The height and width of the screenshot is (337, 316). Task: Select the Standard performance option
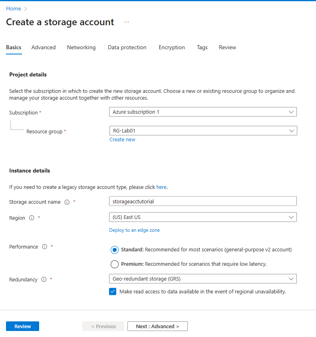(115, 249)
